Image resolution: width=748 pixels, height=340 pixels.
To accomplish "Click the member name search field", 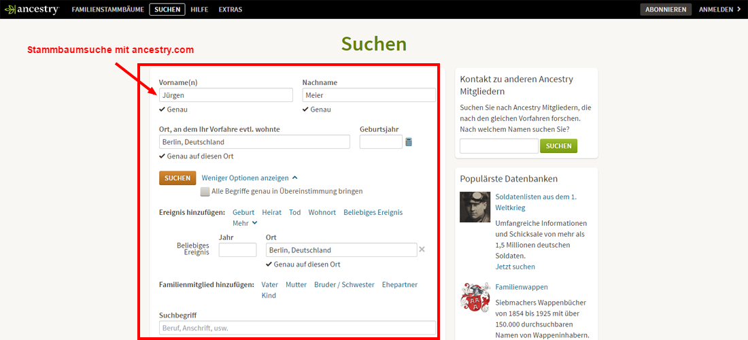I will (x=499, y=146).
